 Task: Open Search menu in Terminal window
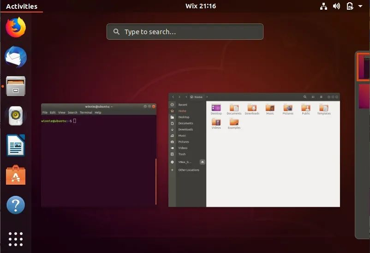click(72, 113)
